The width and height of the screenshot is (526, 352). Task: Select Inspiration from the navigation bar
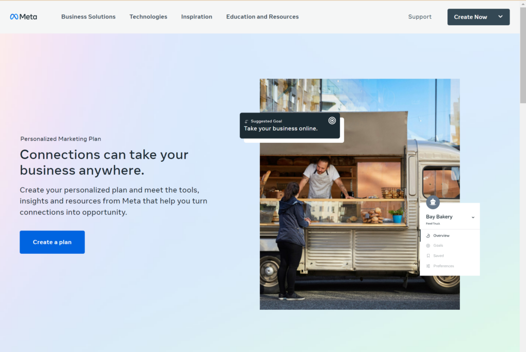[x=197, y=16]
